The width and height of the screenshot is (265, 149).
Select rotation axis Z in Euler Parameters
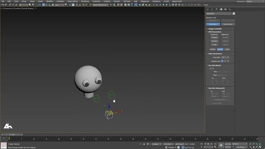point(228,61)
